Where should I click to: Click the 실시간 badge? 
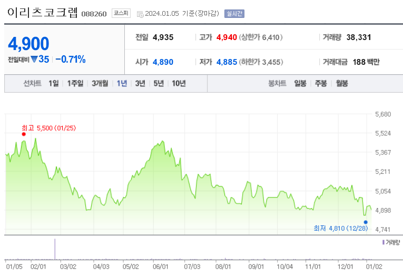(x=234, y=14)
